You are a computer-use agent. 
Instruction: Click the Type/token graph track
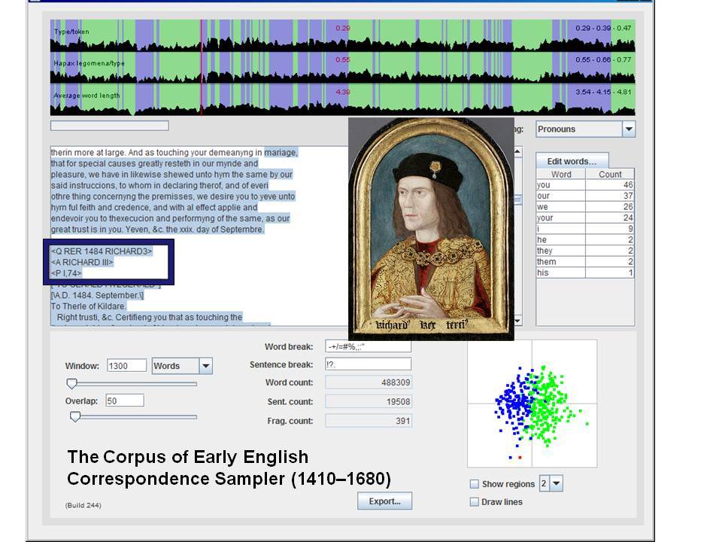tap(343, 35)
